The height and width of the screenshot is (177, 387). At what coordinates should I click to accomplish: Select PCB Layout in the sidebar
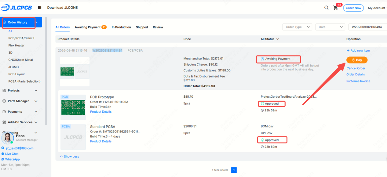coord(16,74)
